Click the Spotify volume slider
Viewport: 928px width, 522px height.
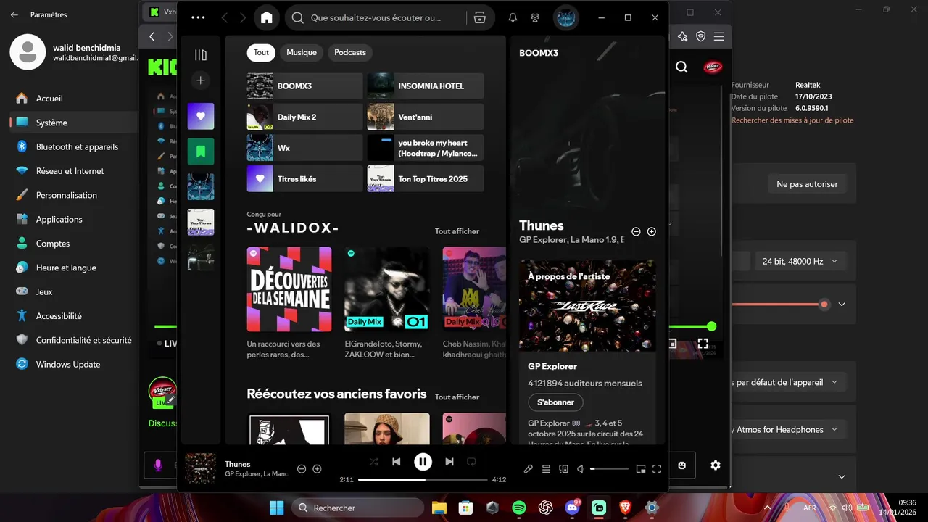[609, 469]
